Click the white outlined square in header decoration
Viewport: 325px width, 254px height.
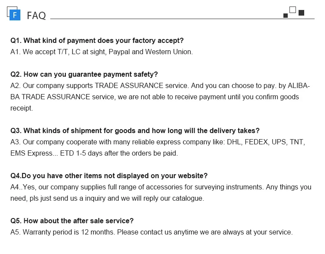292,10
